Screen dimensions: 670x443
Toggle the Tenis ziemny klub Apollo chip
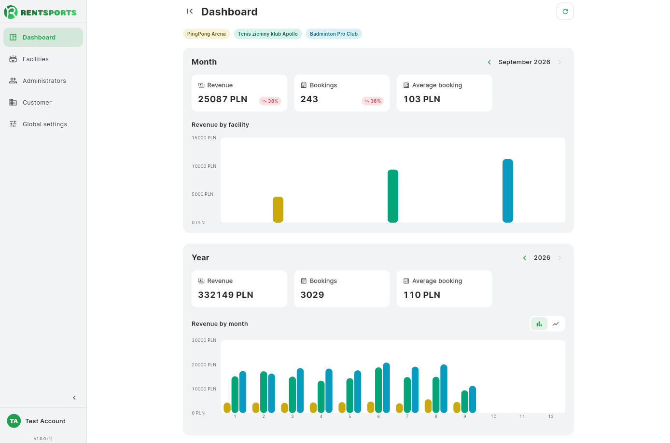tap(268, 34)
